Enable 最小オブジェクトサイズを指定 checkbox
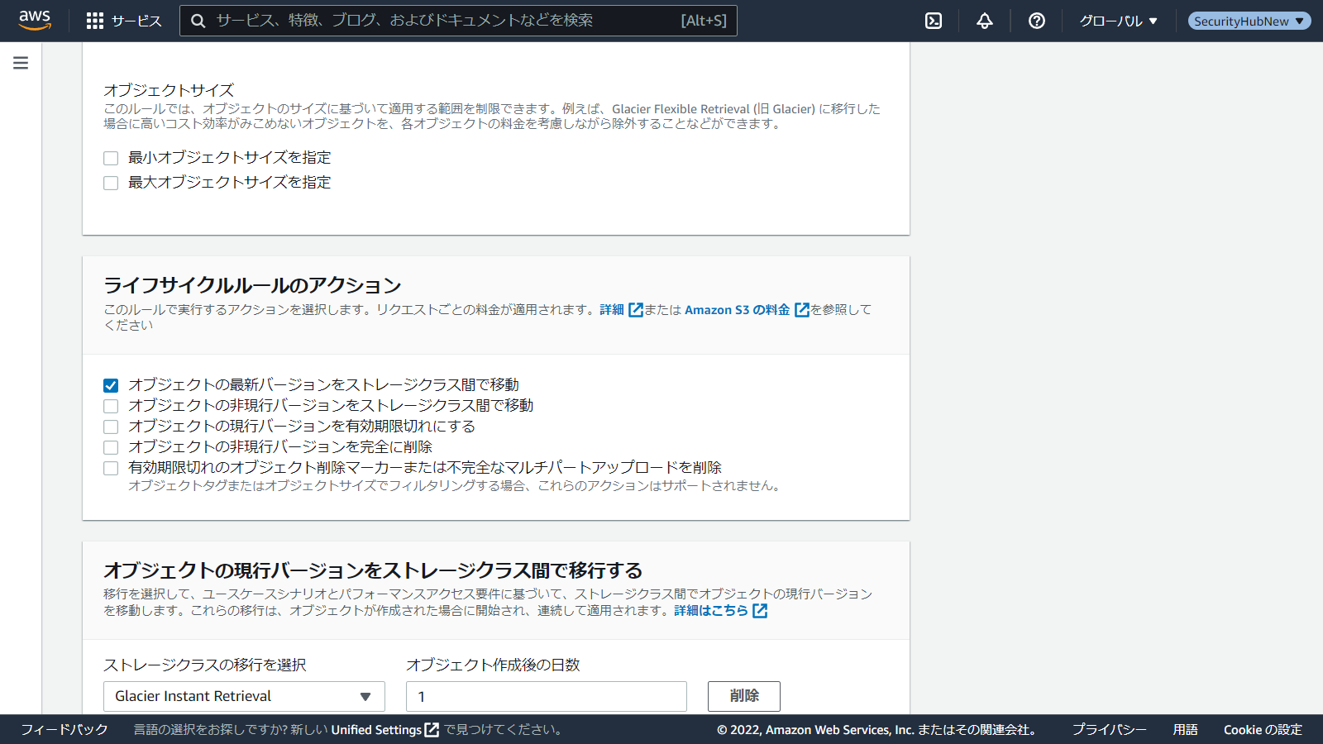1323x744 pixels. (111, 158)
